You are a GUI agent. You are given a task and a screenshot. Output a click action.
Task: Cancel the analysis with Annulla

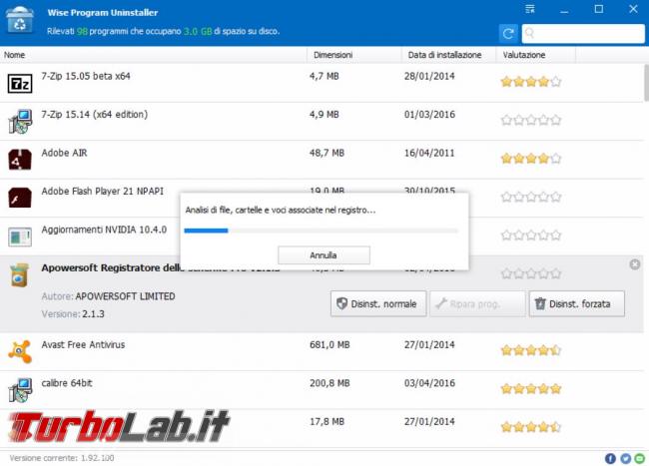(324, 255)
